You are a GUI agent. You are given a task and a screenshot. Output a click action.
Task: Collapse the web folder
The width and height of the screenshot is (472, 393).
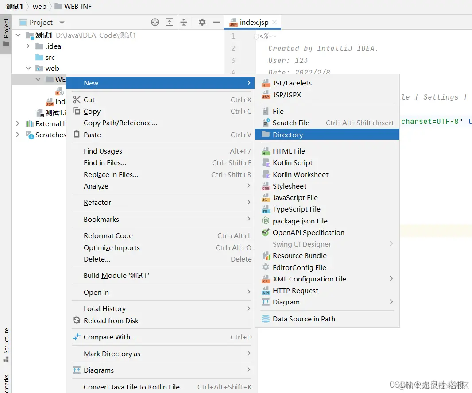(x=28, y=68)
